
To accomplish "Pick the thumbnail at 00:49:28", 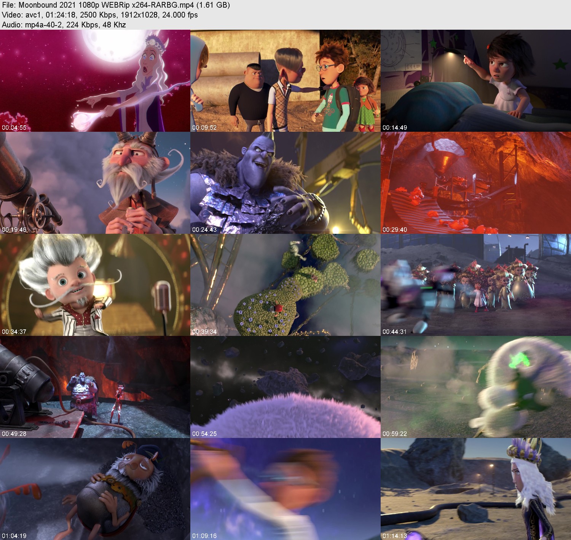I will coord(95,387).
